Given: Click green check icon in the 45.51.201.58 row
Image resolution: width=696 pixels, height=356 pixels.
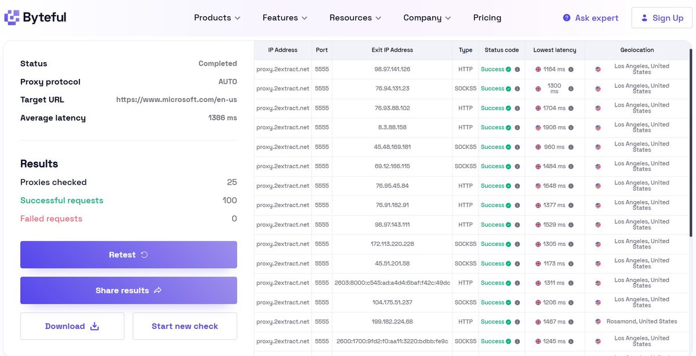Looking at the screenshot, I should [x=508, y=264].
